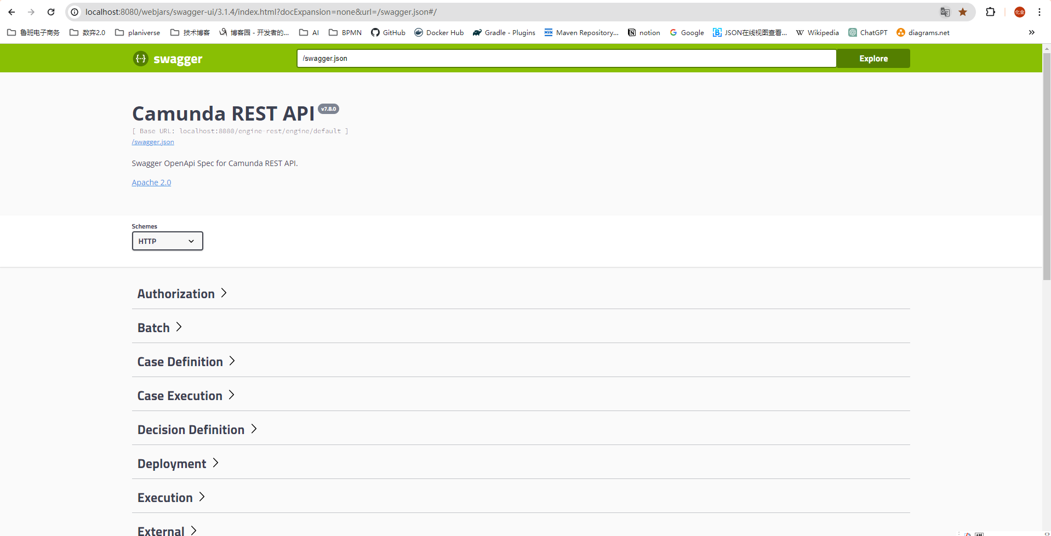This screenshot has height=536, width=1051.
Task: Open the notion bookmark
Action: [x=644, y=32]
